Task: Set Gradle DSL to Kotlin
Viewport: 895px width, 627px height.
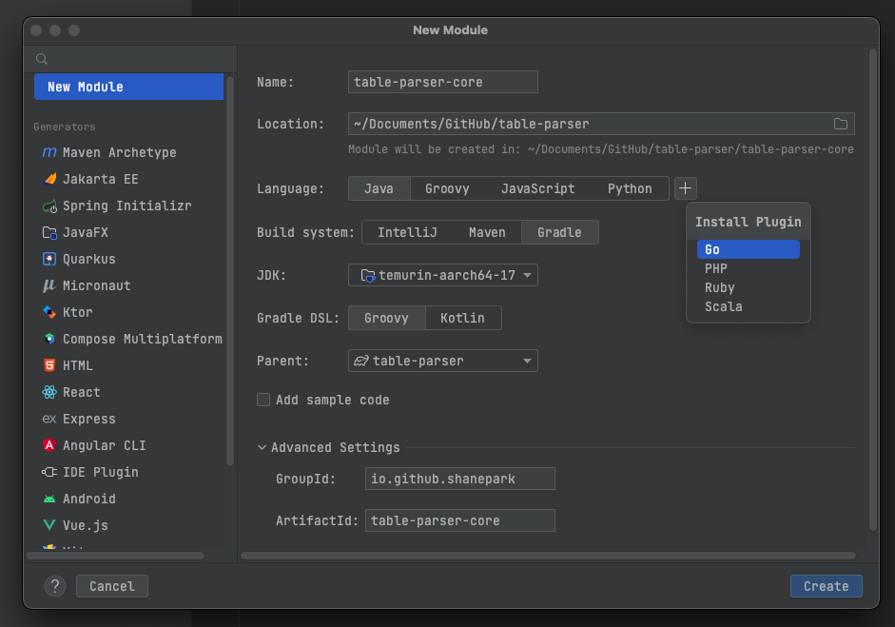Action: point(462,318)
